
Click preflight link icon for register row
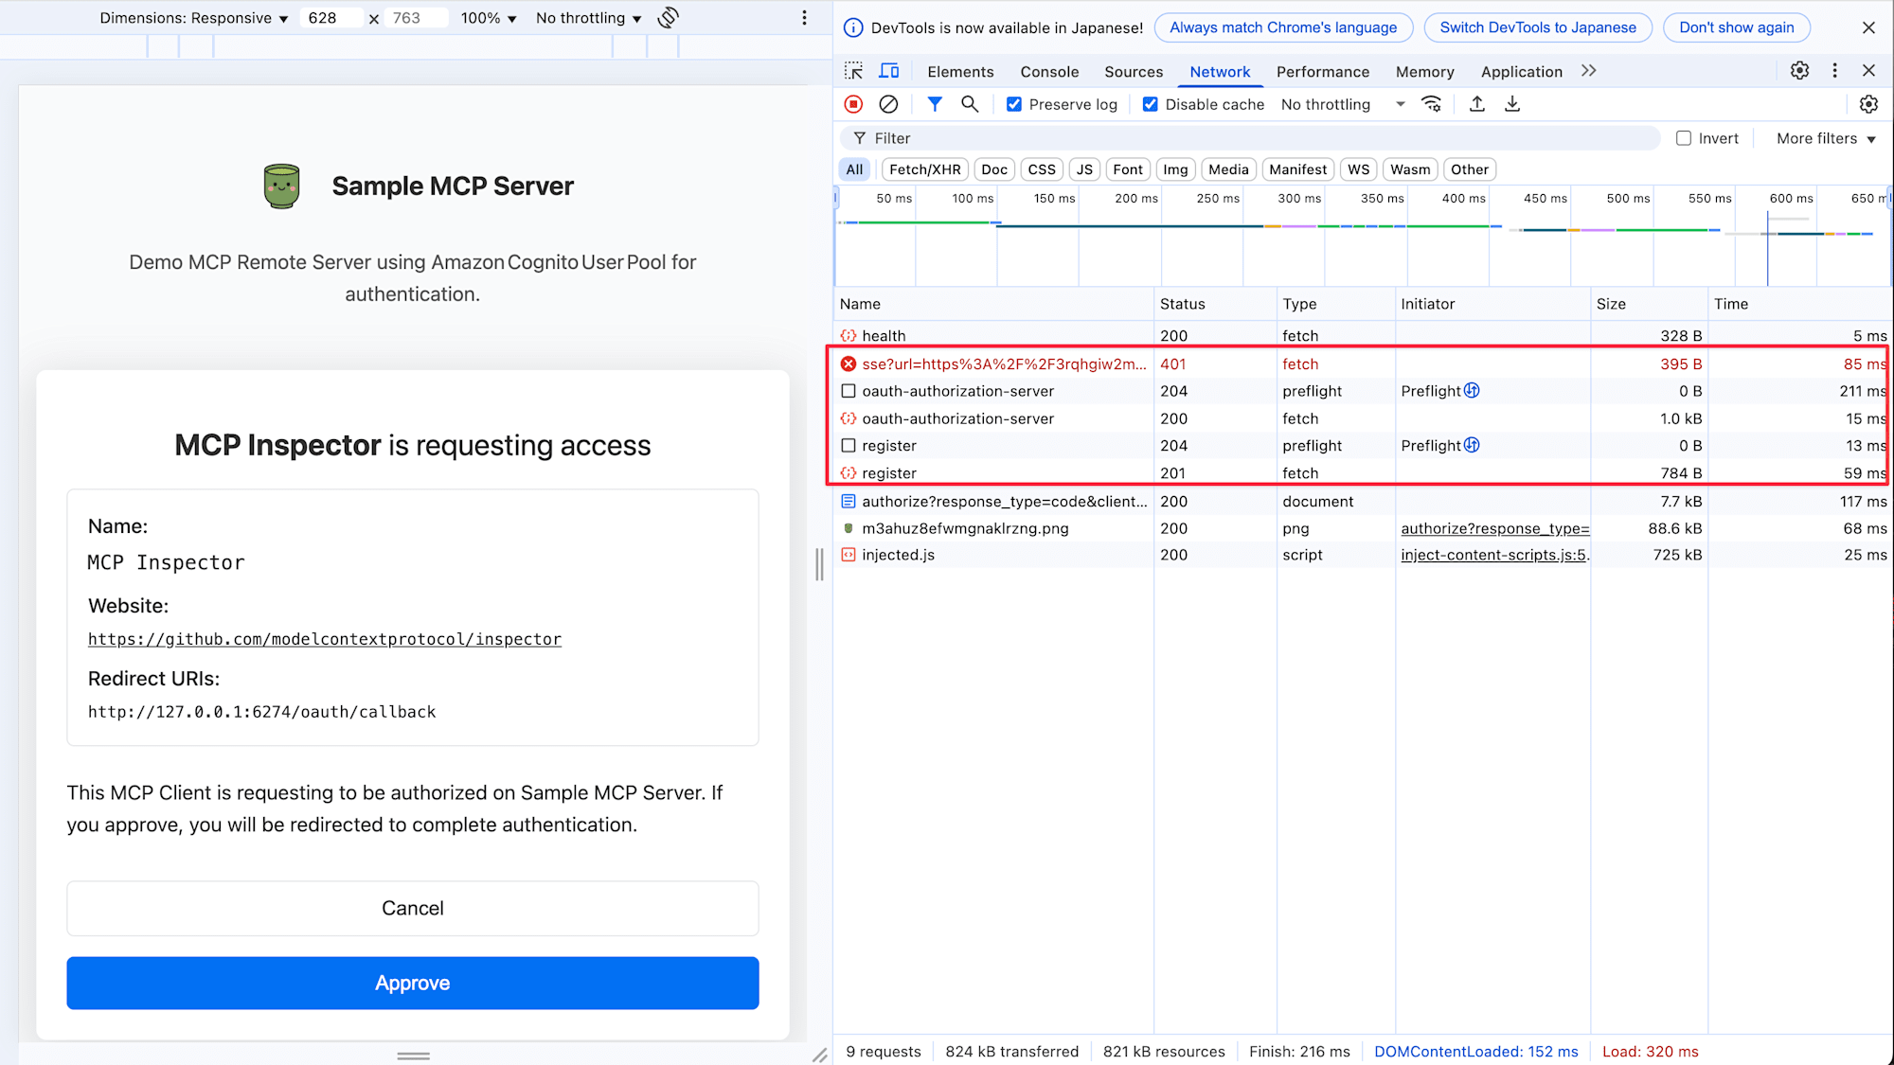pos(1472,446)
